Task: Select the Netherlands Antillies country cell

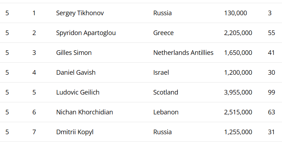Action: (x=183, y=53)
